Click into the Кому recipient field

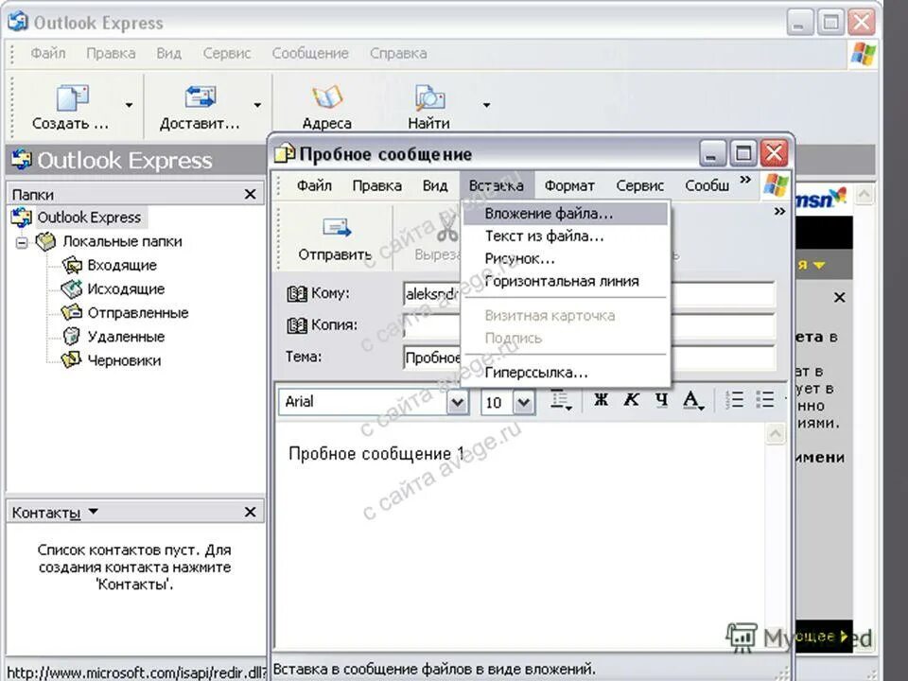pyautogui.click(x=589, y=293)
